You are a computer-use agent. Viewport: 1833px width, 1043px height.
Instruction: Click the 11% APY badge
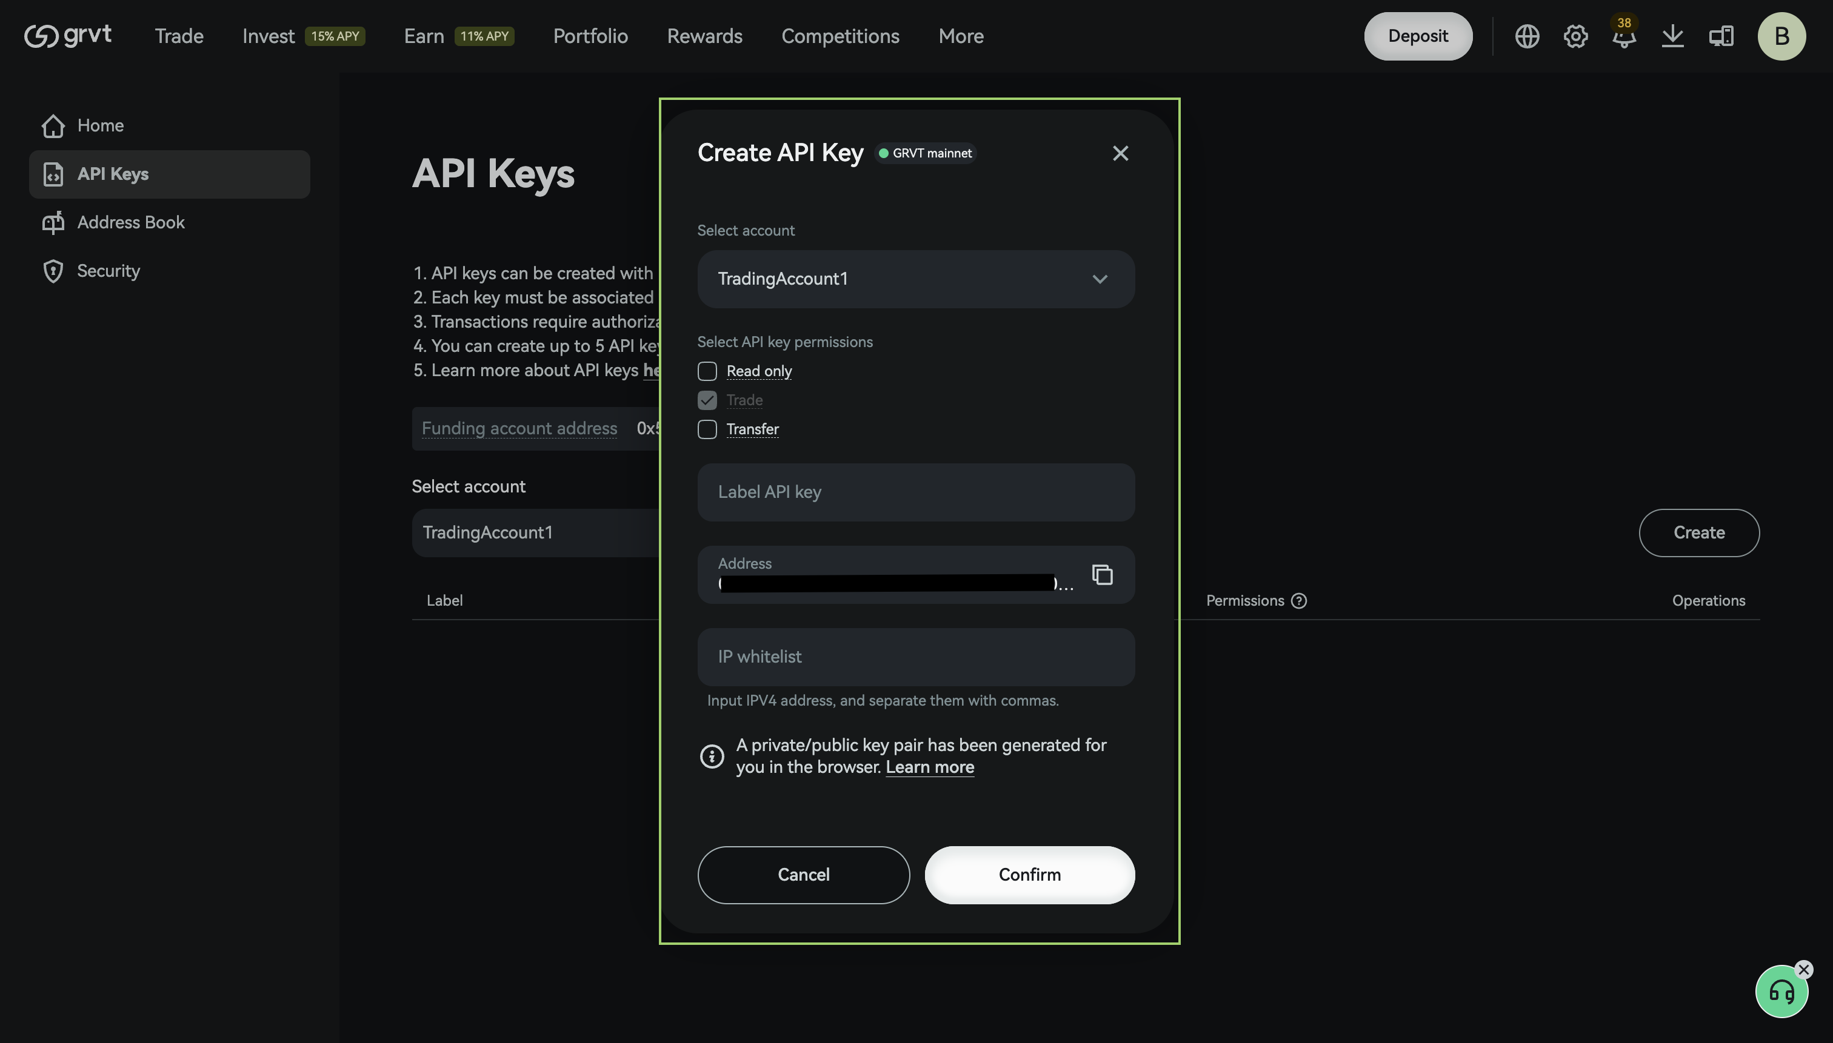tap(484, 36)
